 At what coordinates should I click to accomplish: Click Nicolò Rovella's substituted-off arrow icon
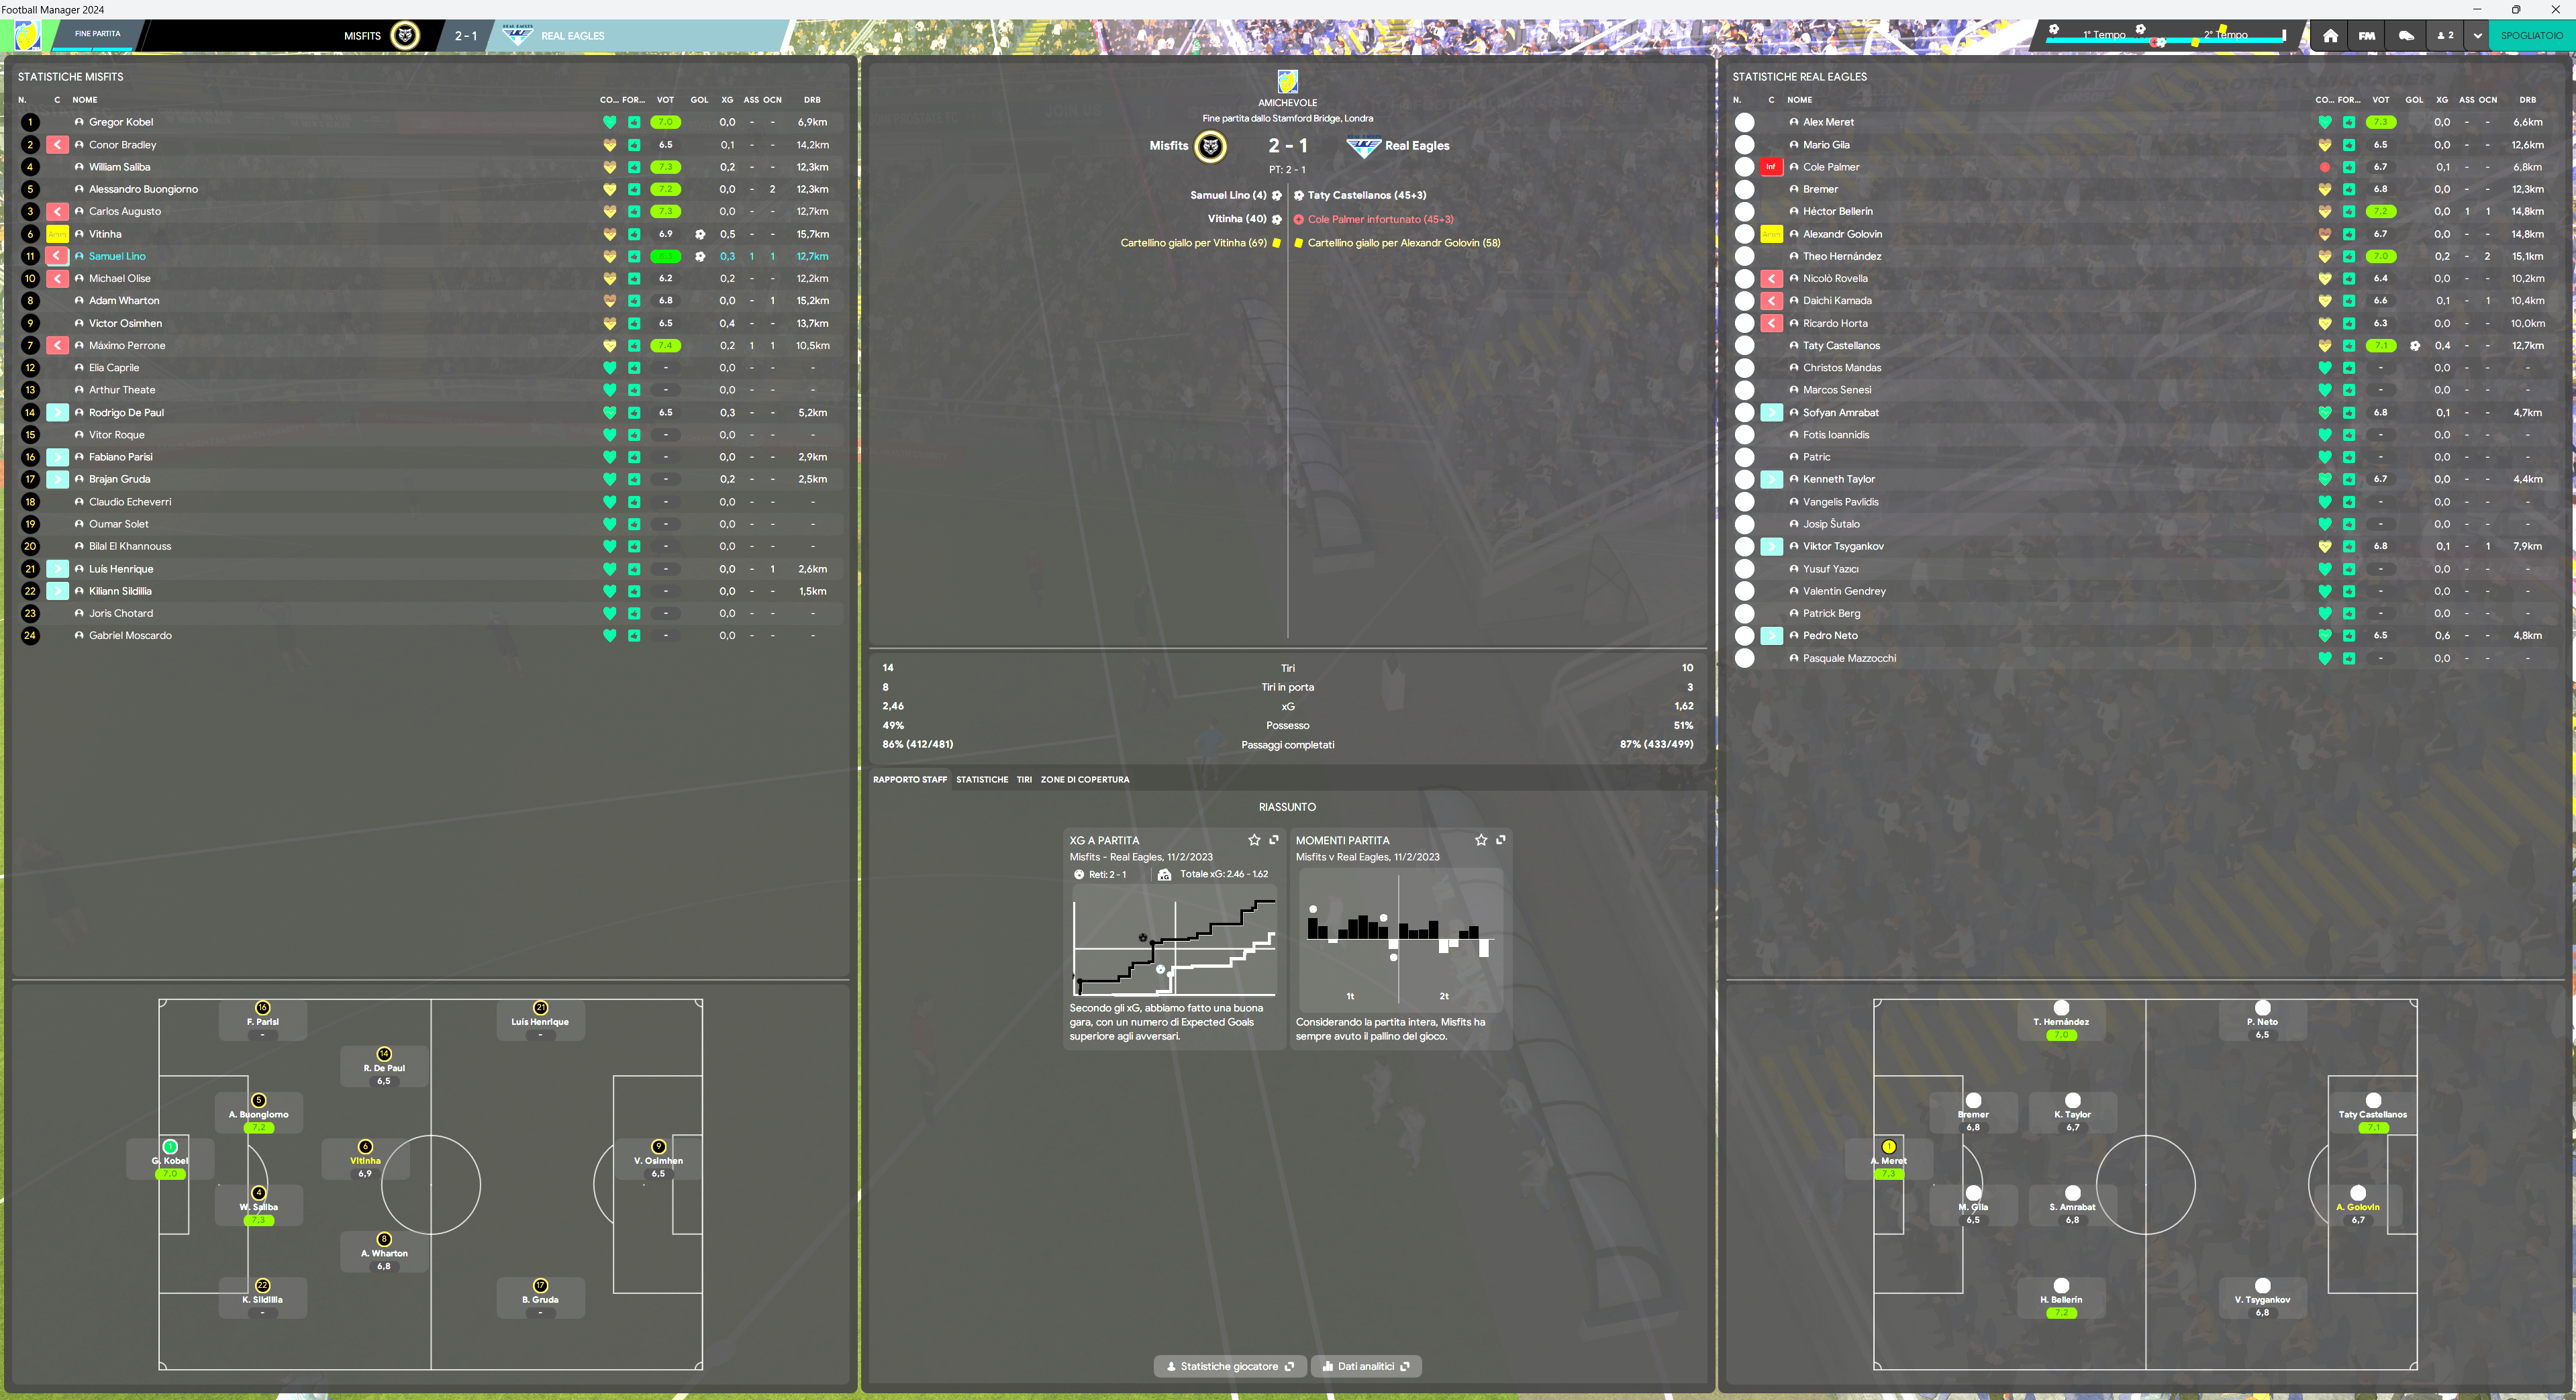point(1771,279)
